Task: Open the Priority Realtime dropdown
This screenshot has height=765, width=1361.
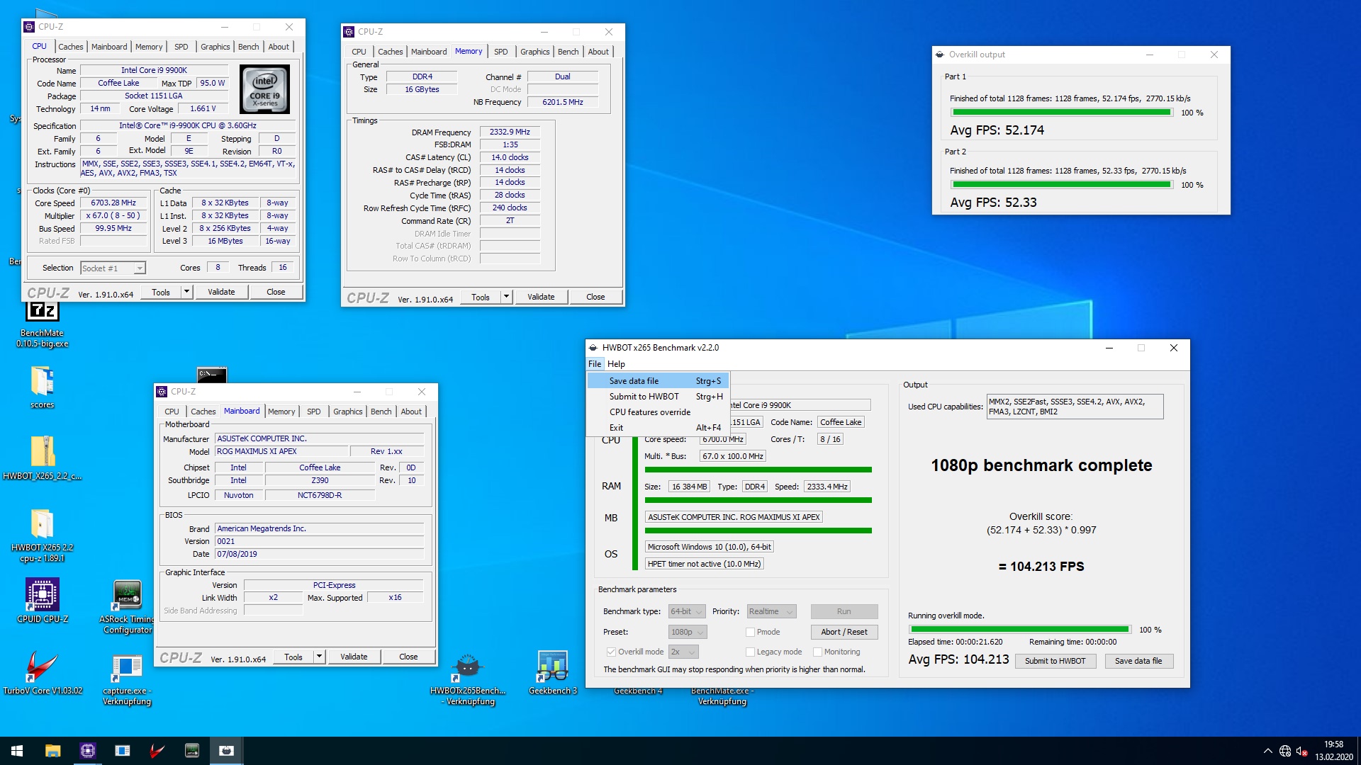Action: tap(771, 611)
